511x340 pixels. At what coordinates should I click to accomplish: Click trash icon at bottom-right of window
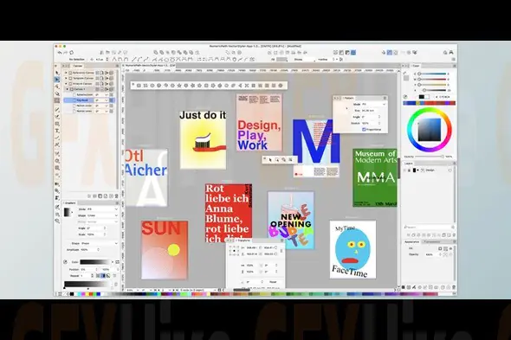tap(454, 287)
